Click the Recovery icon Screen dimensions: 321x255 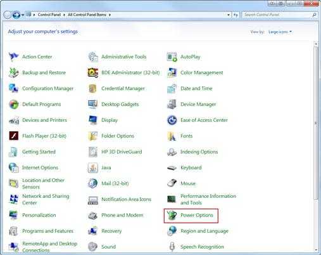click(x=93, y=231)
